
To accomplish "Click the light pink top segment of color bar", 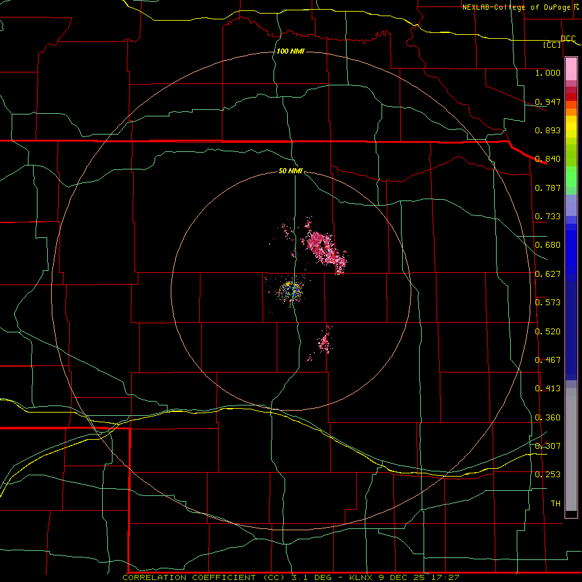I will (x=571, y=69).
